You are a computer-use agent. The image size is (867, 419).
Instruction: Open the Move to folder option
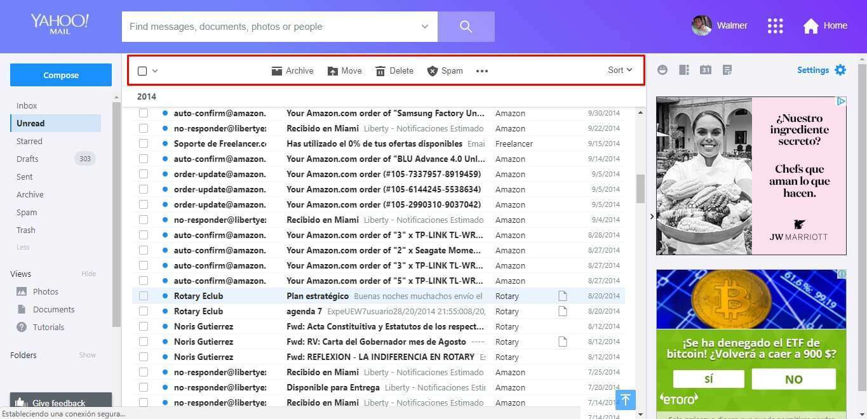pos(344,71)
